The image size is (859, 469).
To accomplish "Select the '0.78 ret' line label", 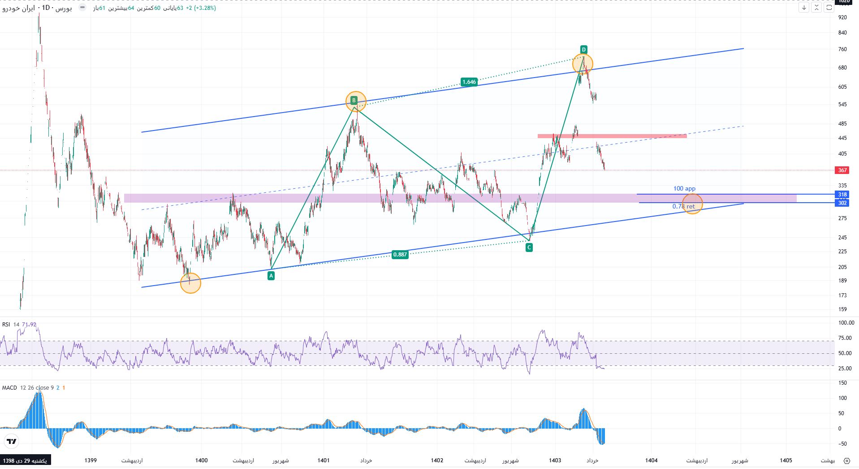I will pyautogui.click(x=683, y=206).
